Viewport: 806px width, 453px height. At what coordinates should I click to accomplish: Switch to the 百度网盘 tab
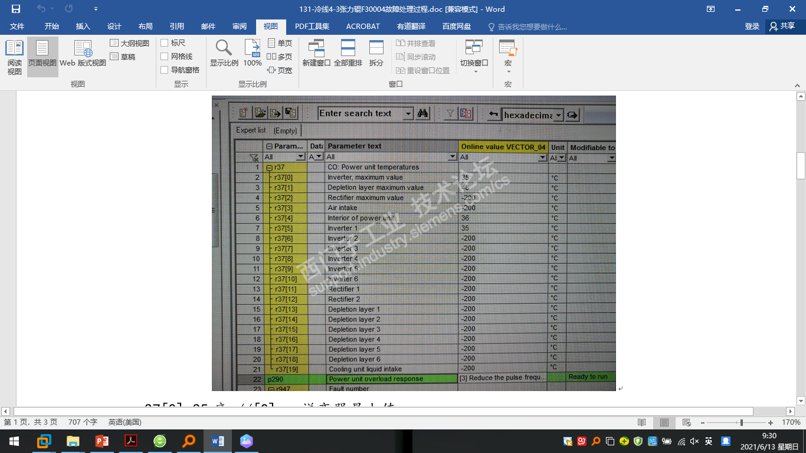457,27
